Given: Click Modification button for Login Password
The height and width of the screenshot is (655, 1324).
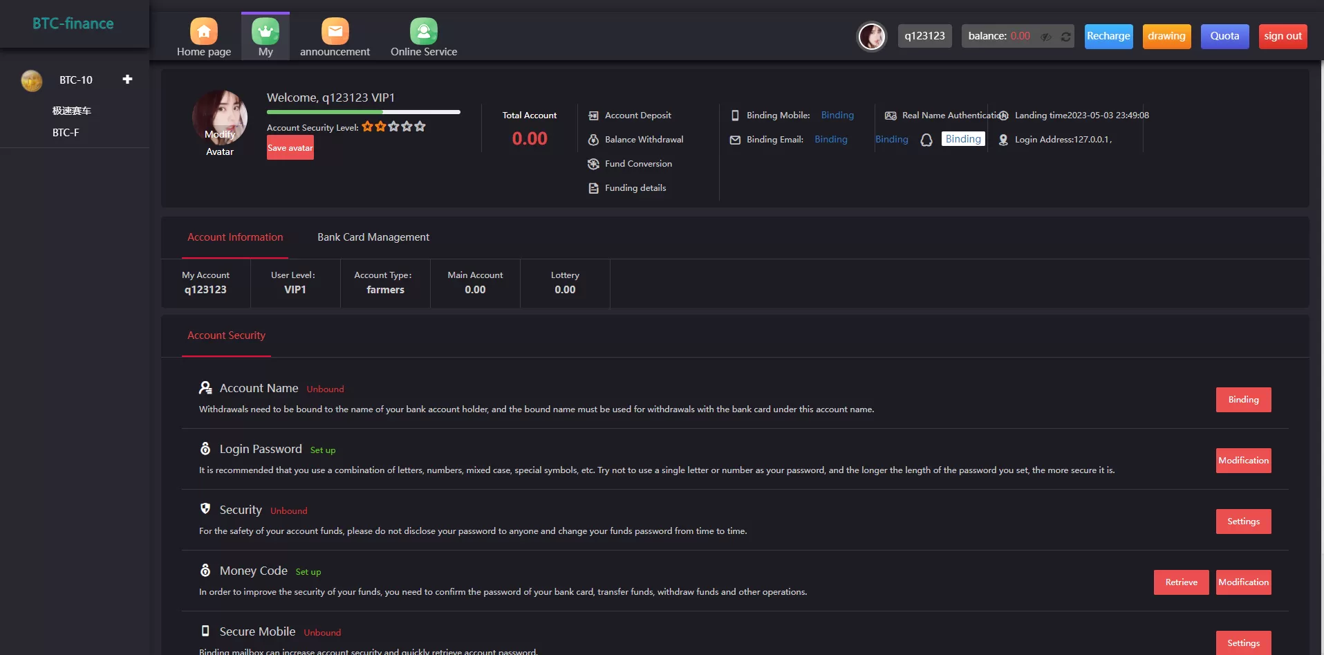Looking at the screenshot, I should click(1242, 461).
